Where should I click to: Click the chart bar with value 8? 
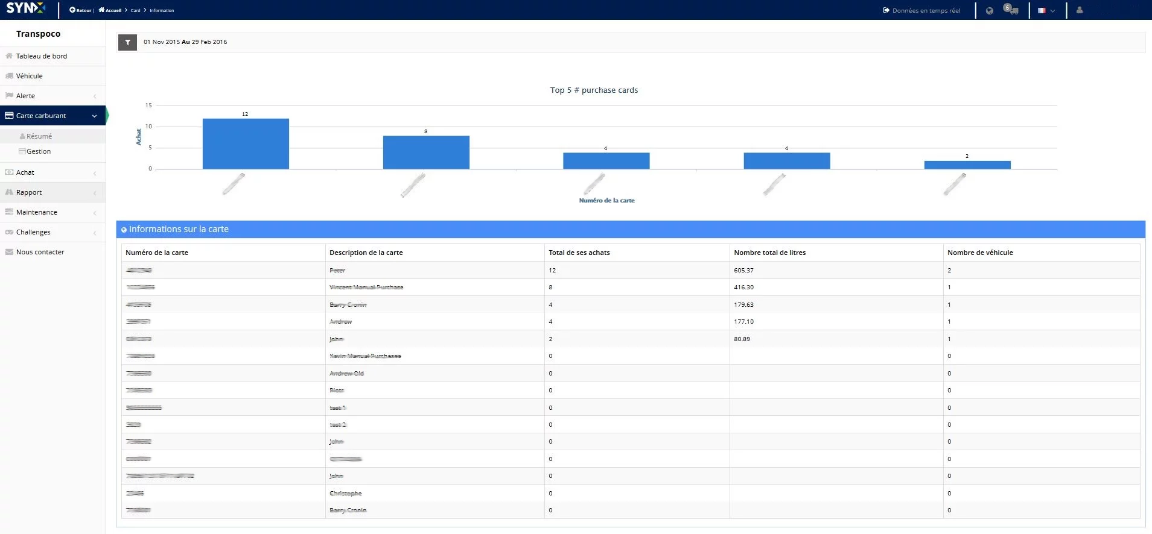pos(426,152)
